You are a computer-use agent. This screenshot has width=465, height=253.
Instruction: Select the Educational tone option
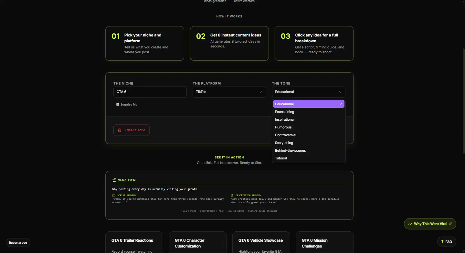(309, 104)
